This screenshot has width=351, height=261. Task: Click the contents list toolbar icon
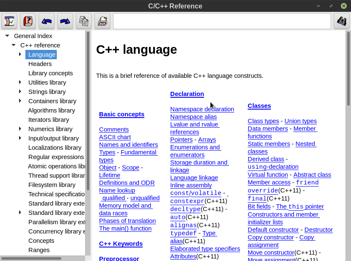click(9, 21)
